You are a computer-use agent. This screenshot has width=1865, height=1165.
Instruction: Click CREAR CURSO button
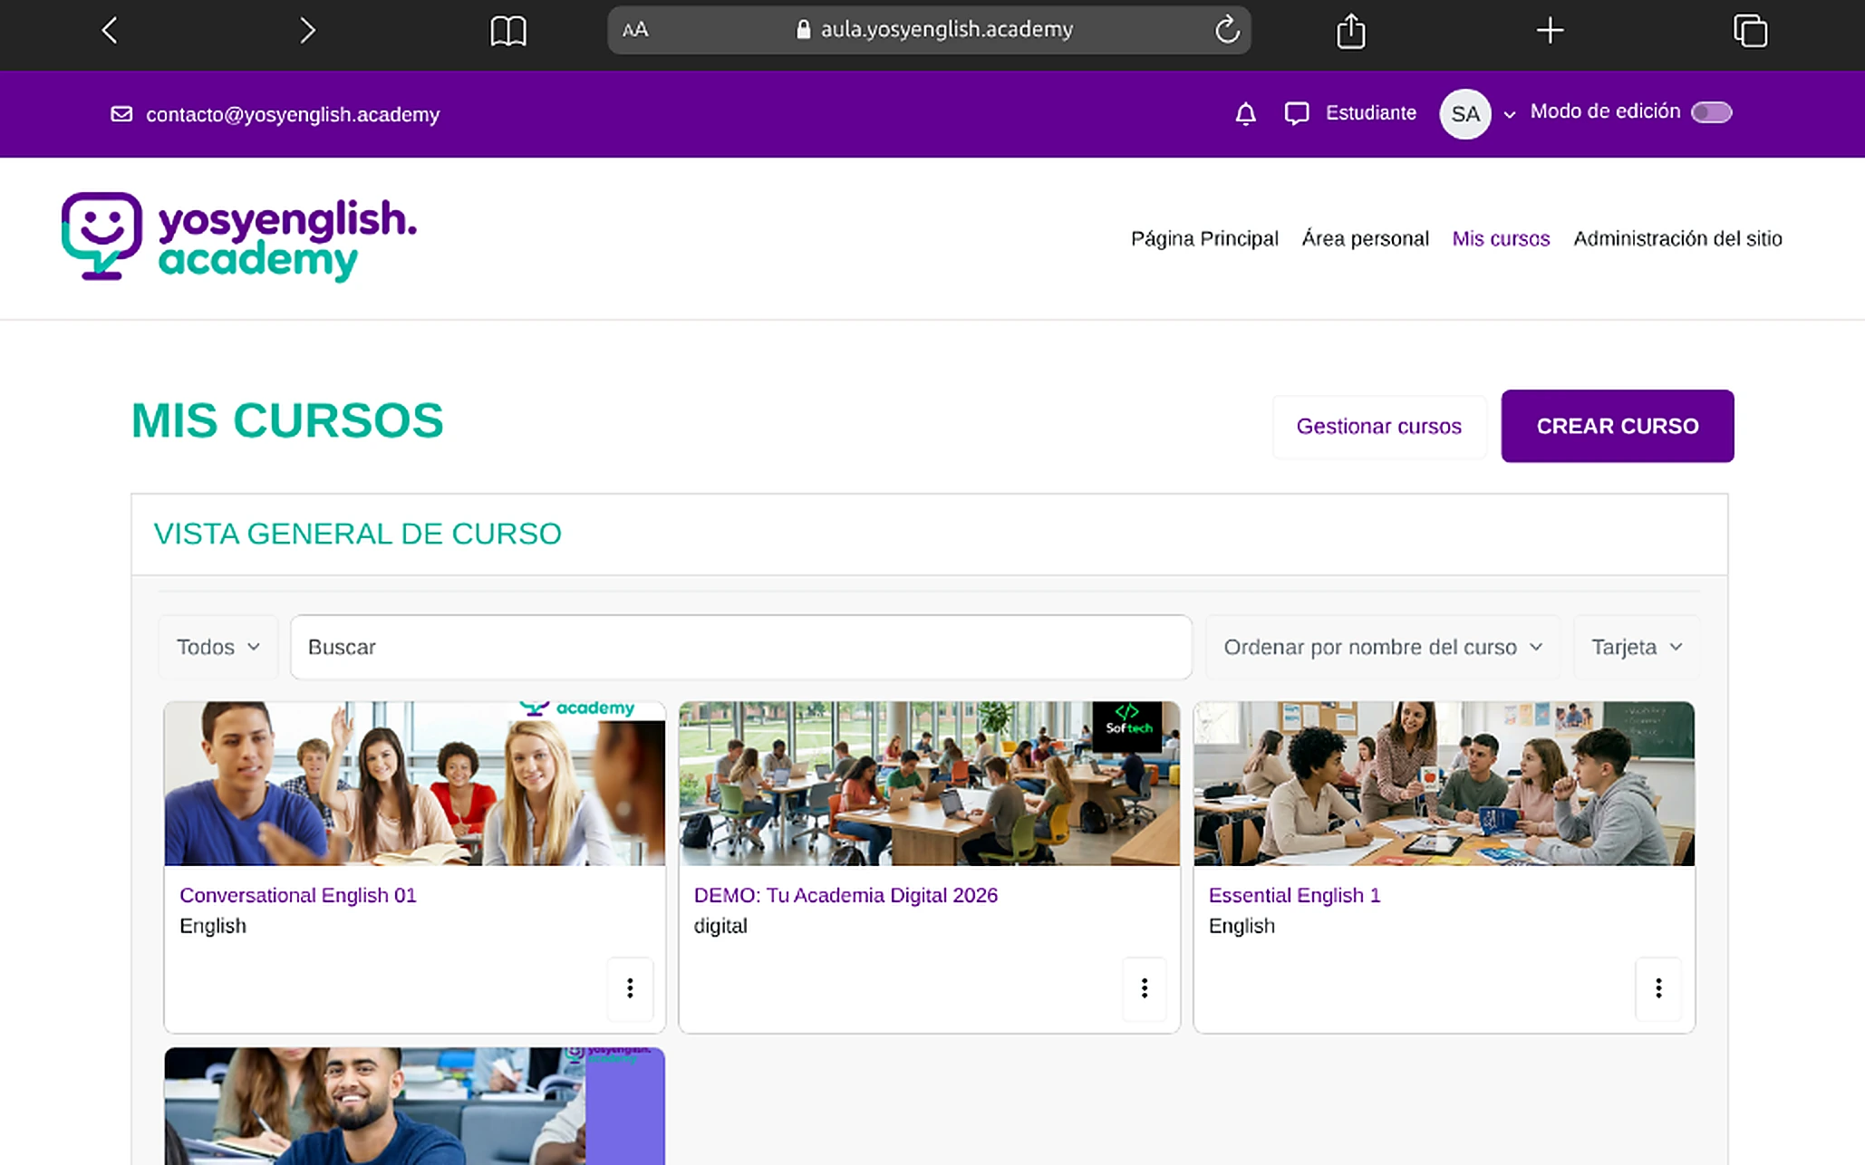click(x=1617, y=427)
